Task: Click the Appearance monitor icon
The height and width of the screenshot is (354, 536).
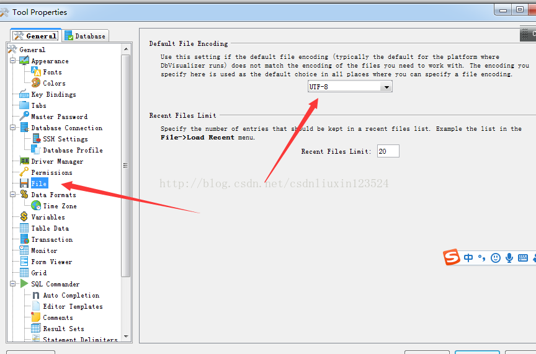Action: tap(24, 61)
